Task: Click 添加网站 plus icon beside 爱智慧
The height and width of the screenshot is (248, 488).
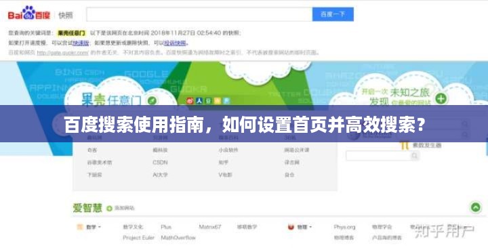Action: pos(109,209)
